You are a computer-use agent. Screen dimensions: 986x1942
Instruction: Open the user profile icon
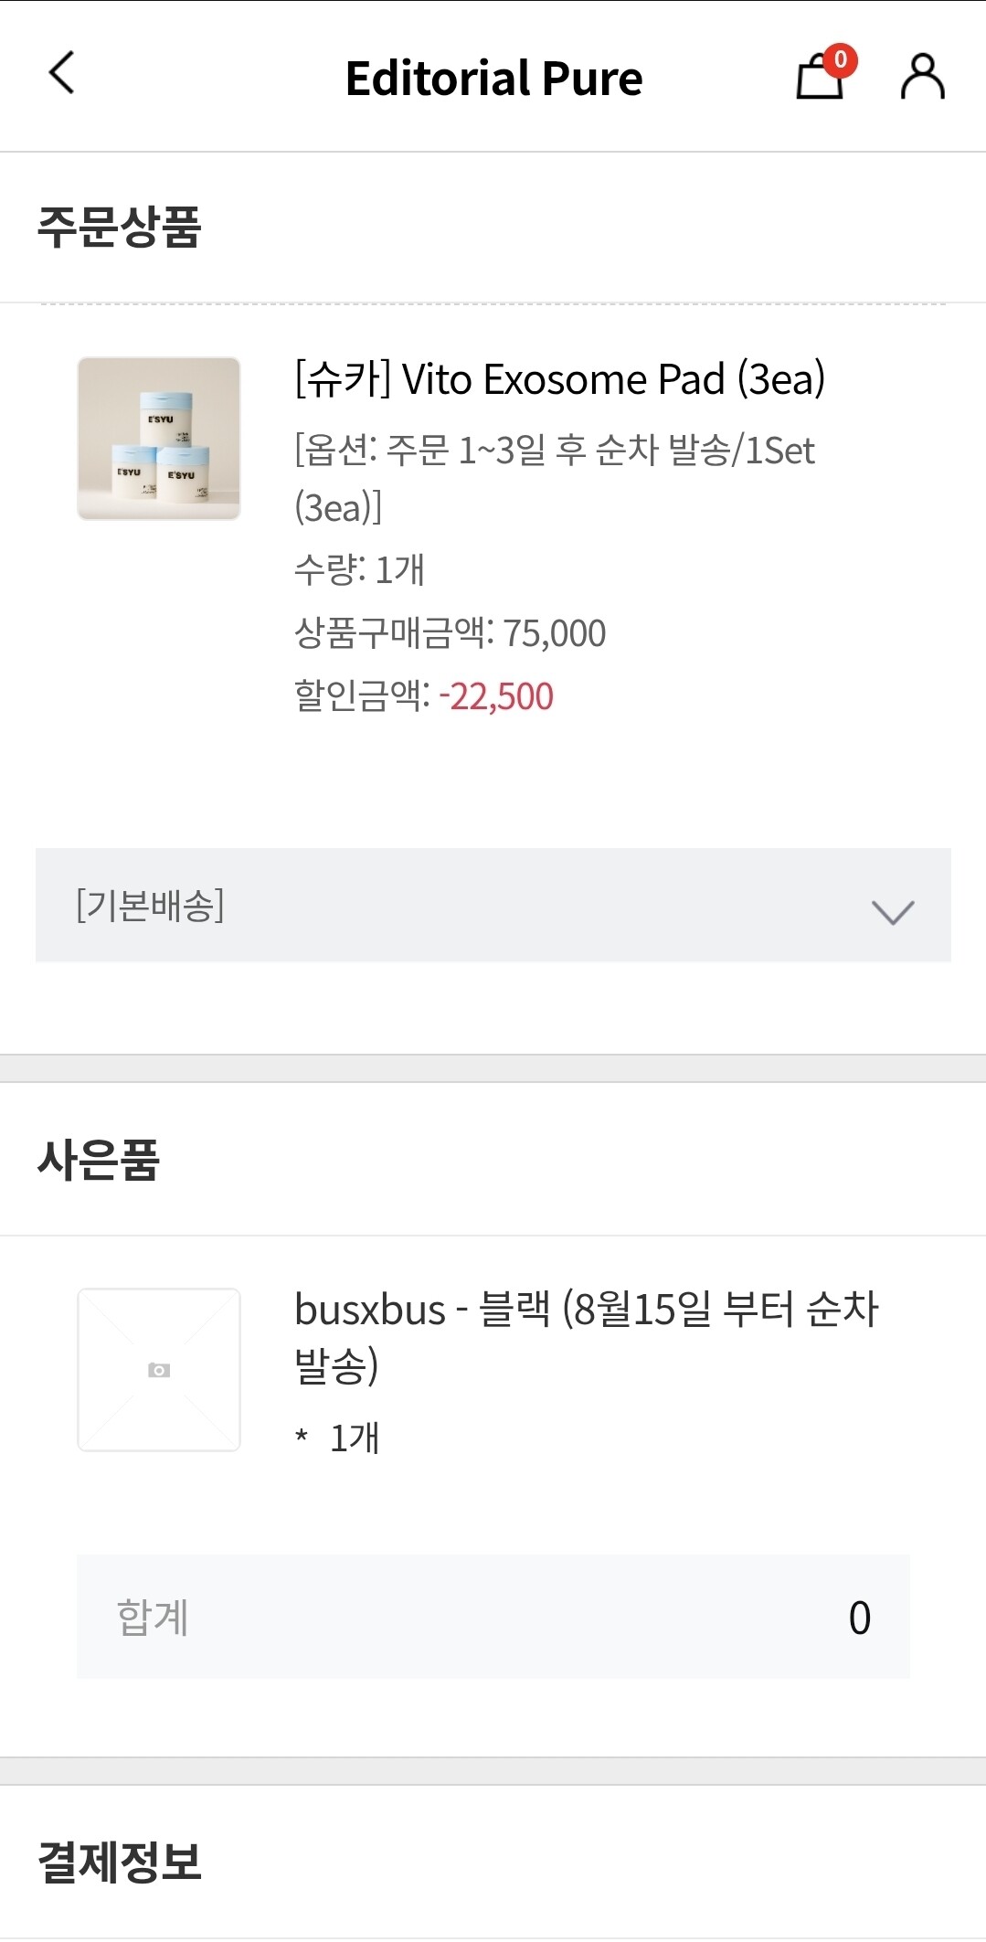[x=922, y=77]
